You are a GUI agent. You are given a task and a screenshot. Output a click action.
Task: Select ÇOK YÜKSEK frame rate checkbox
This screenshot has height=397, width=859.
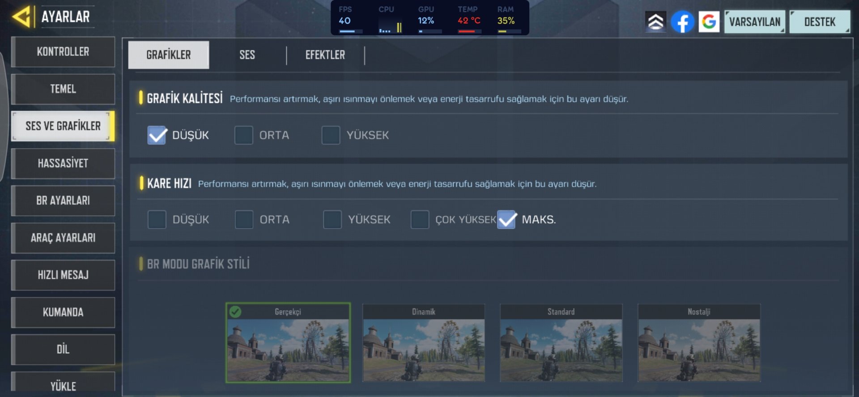click(x=420, y=219)
